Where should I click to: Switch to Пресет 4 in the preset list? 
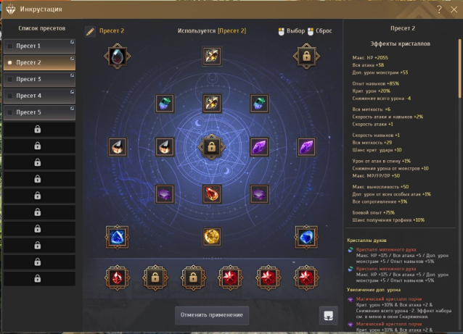point(40,96)
